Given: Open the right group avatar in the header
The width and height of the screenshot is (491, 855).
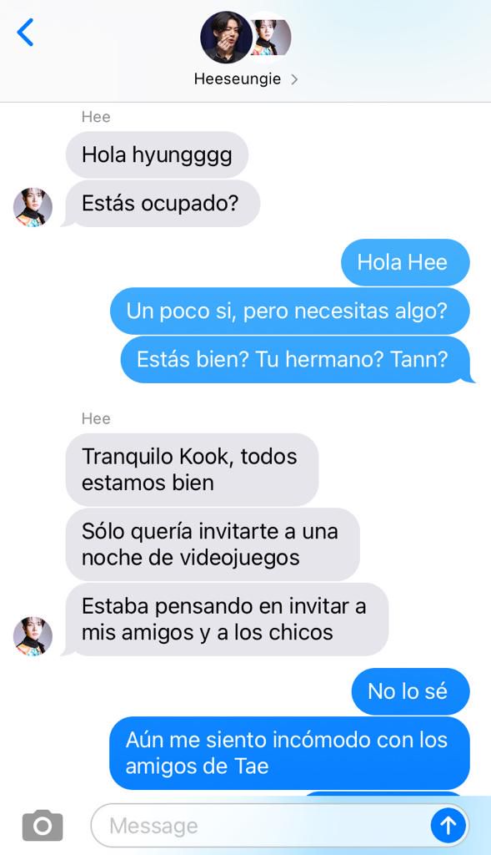Looking at the screenshot, I should point(271,38).
